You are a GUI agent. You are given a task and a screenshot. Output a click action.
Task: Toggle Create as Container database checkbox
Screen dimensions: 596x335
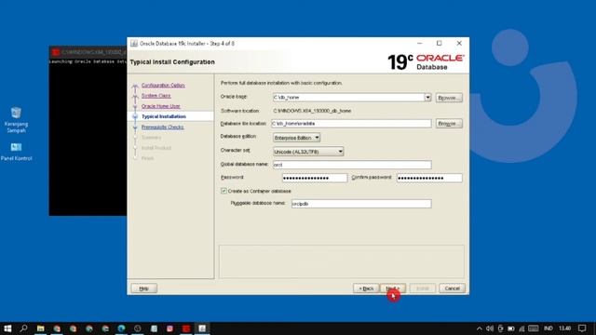223,191
